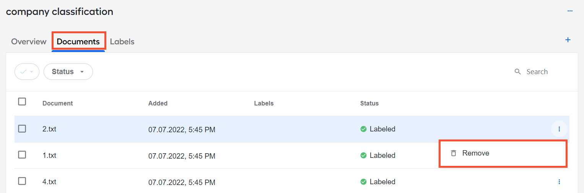Expand the Status filter dropdown

(68, 71)
